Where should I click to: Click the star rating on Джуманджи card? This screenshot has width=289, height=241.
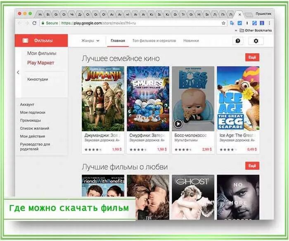click(93, 150)
